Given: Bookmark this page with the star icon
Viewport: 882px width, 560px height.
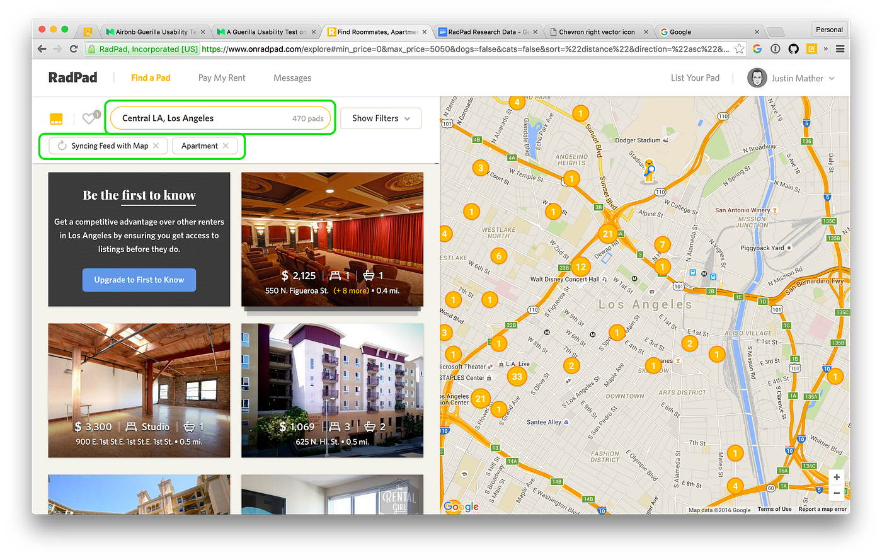Looking at the screenshot, I should (x=739, y=49).
